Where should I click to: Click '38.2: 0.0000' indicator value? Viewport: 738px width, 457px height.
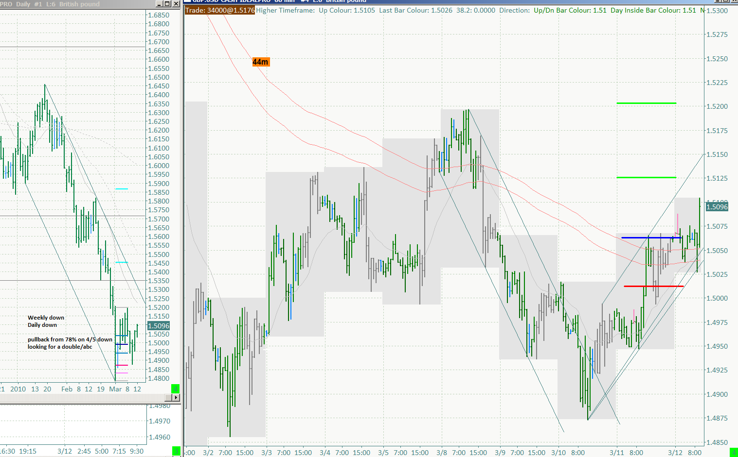click(x=476, y=10)
